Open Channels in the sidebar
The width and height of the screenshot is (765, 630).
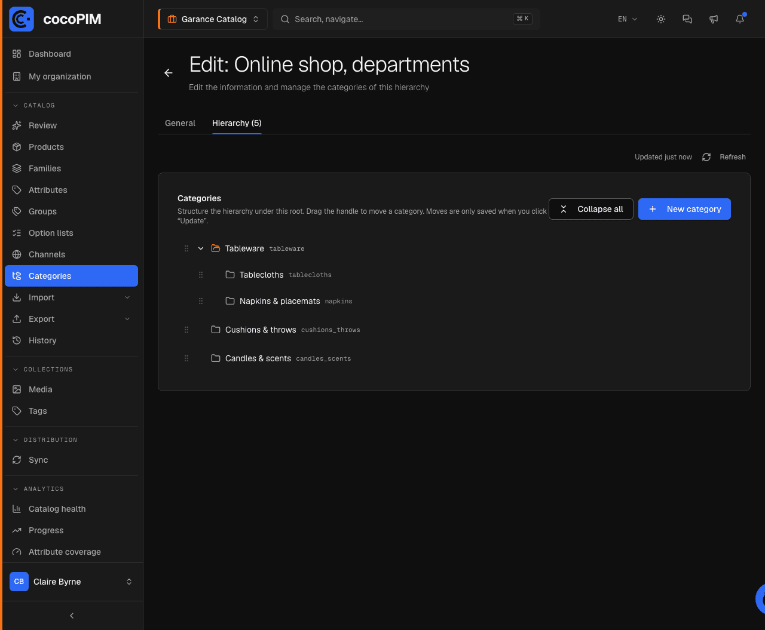point(72,254)
